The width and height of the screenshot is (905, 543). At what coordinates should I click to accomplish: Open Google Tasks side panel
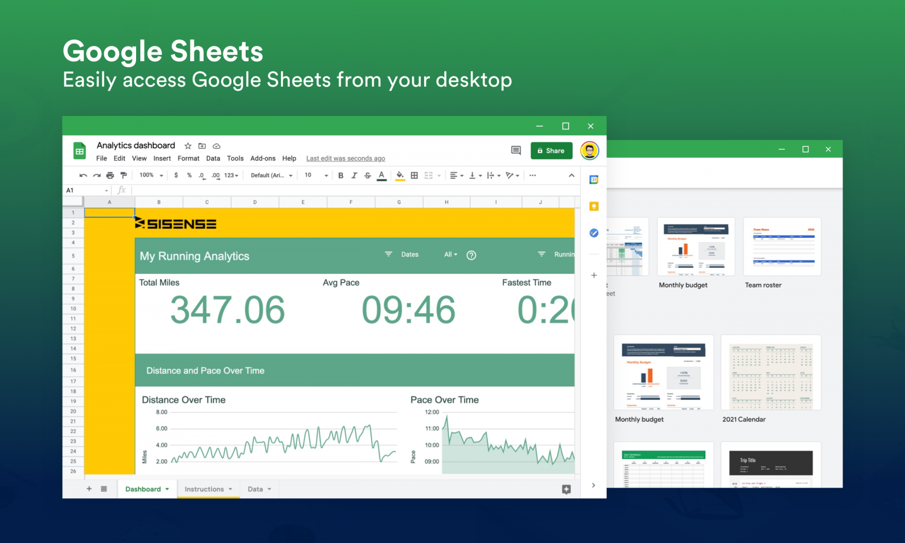coord(594,233)
